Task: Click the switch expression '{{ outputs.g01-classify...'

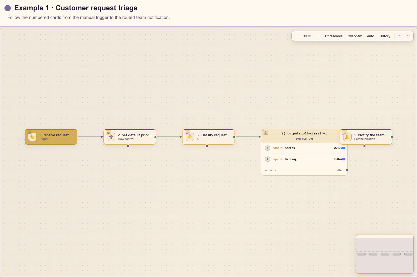Action: (304, 133)
